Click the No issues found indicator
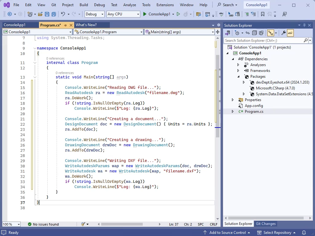315x236 pixels. (x=43, y=224)
